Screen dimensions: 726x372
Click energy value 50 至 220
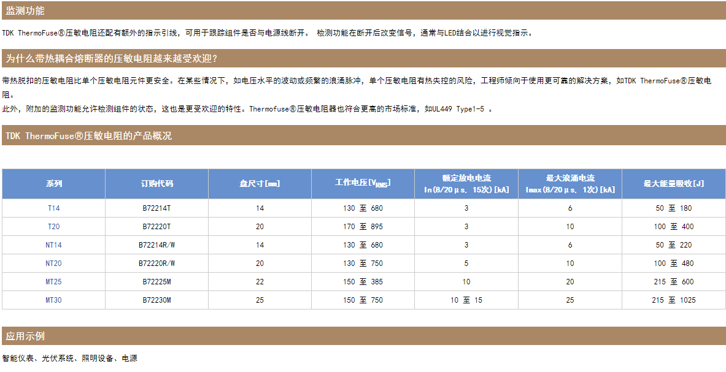coord(674,245)
